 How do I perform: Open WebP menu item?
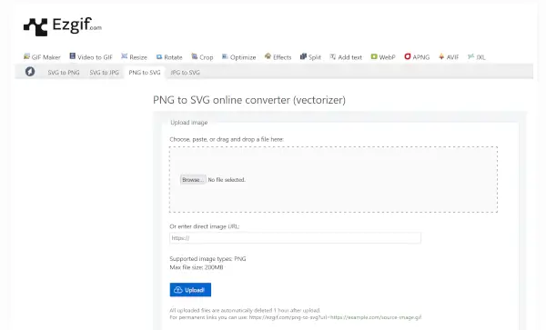pos(383,57)
